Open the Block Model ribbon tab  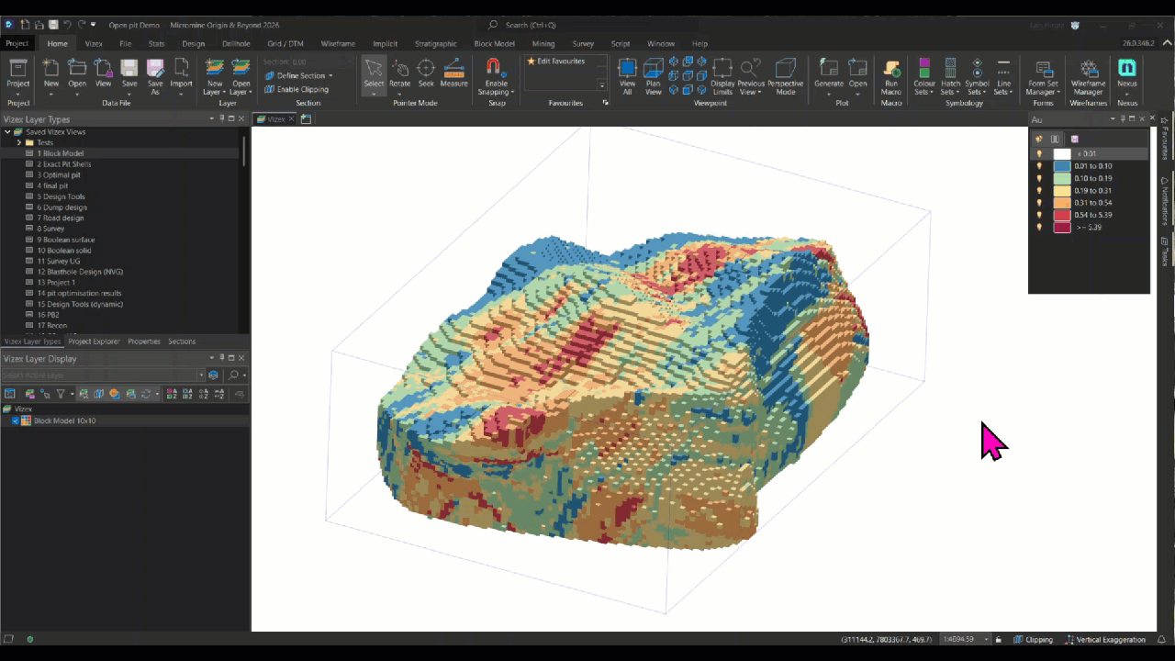click(494, 43)
